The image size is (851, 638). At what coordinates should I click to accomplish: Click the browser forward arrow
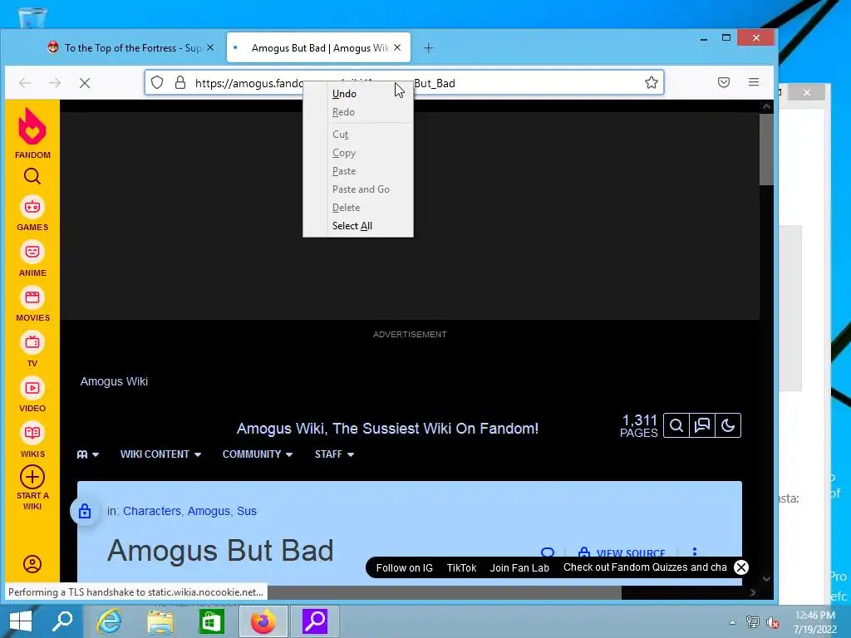click(x=55, y=83)
